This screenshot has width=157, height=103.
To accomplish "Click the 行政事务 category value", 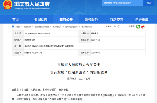I will (x=95, y=34).
